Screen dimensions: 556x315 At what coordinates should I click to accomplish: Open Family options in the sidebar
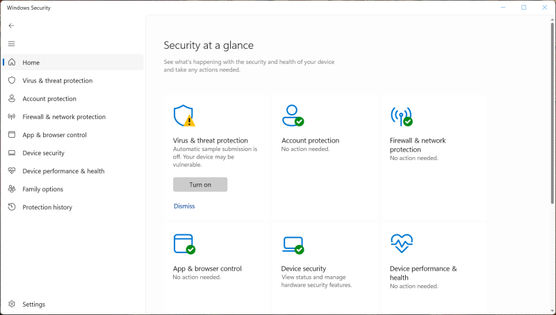pos(42,189)
